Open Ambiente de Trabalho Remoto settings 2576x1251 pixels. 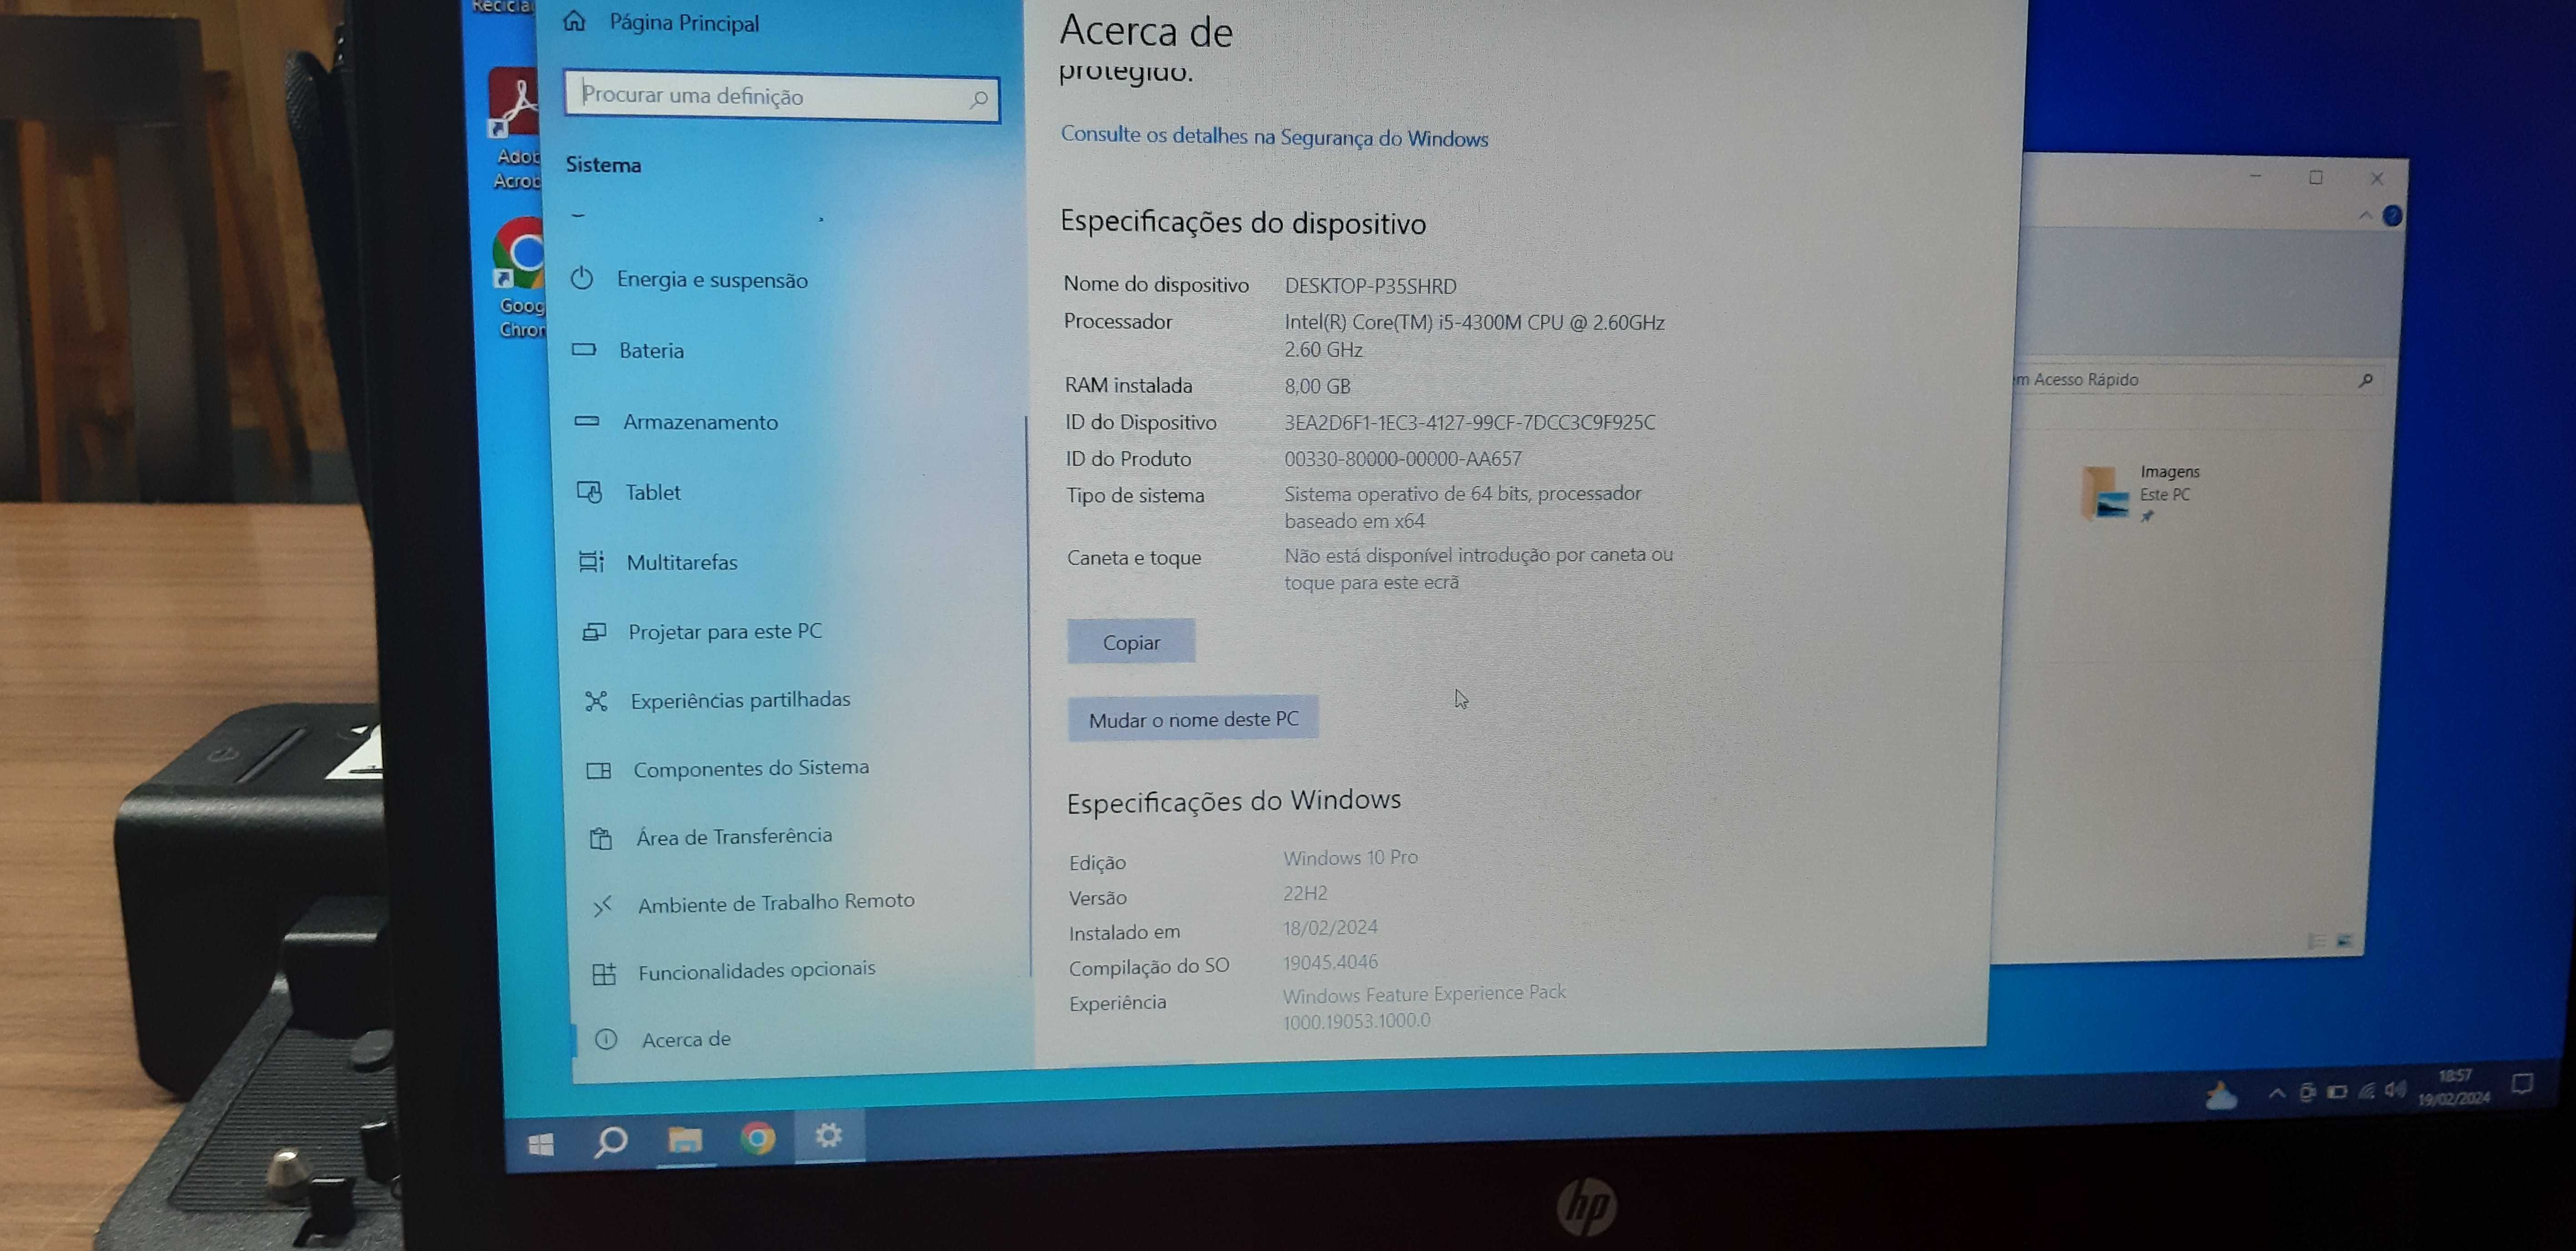[x=776, y=903]
